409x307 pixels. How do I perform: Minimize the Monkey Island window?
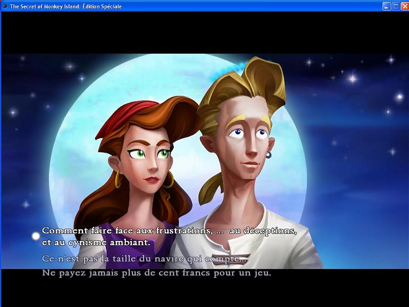click(x=387, y=6)
